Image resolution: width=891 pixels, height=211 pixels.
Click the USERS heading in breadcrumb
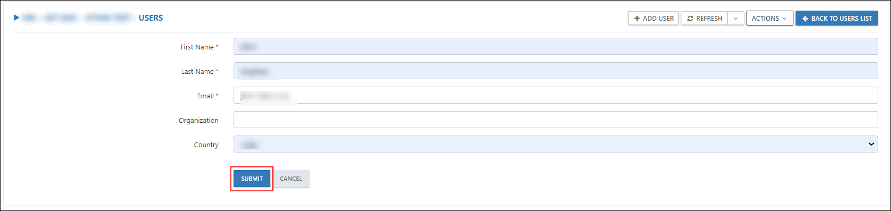[151, 18]
